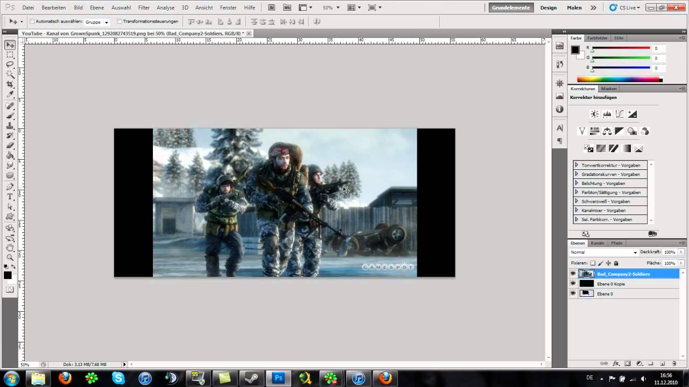The image size is (689, 387).
Task: Hide the Ebene 0 layer
Action: click(x=573, y=293)
